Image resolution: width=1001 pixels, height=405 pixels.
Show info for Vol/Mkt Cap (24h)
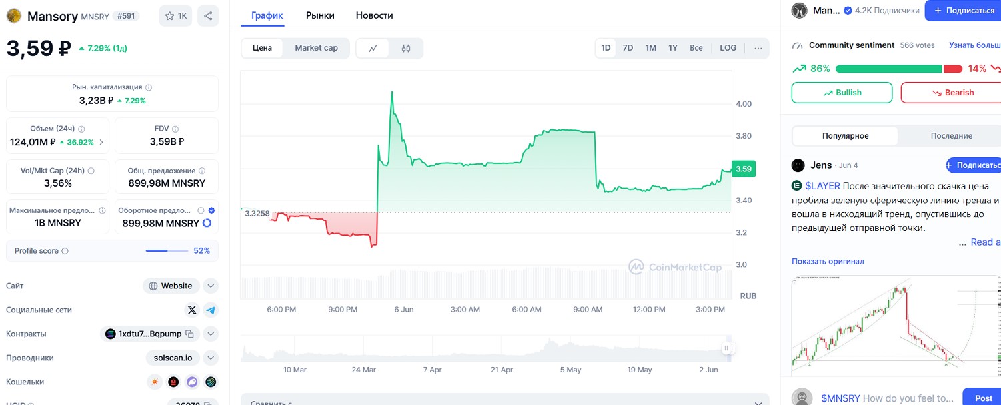91,171
